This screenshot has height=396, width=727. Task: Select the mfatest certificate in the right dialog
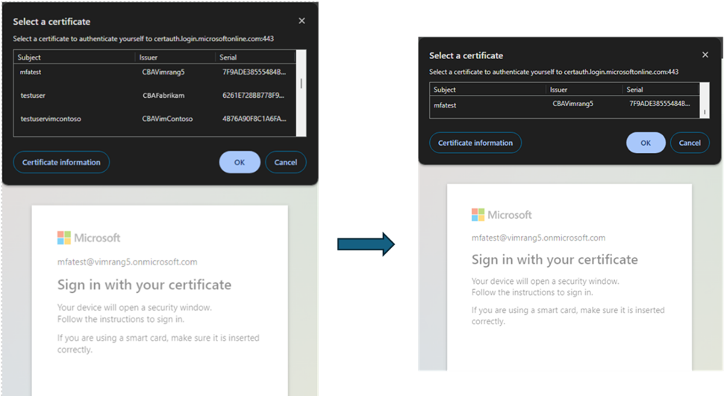564,105
